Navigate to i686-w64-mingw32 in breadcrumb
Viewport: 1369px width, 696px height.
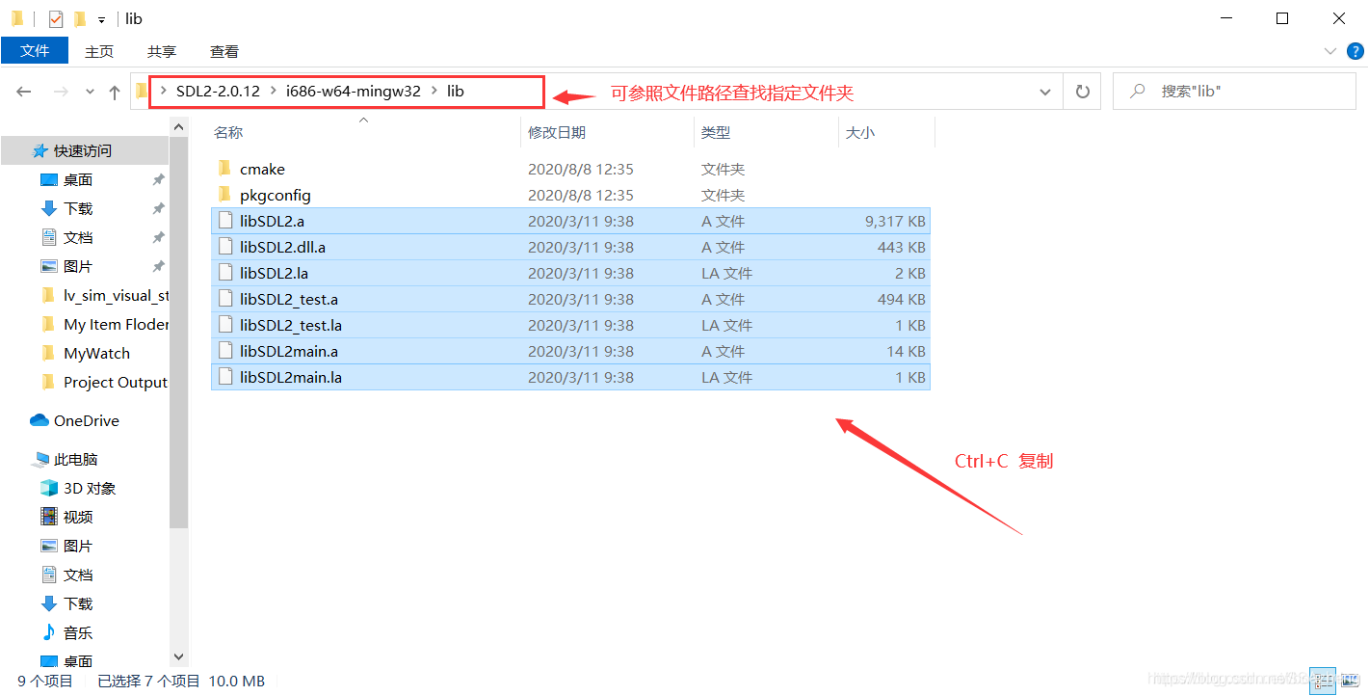click(x=354, y=92)
